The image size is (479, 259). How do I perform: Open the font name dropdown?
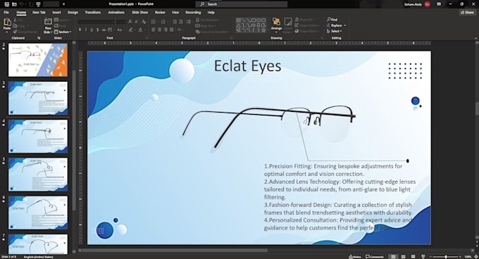pos(113,22)
